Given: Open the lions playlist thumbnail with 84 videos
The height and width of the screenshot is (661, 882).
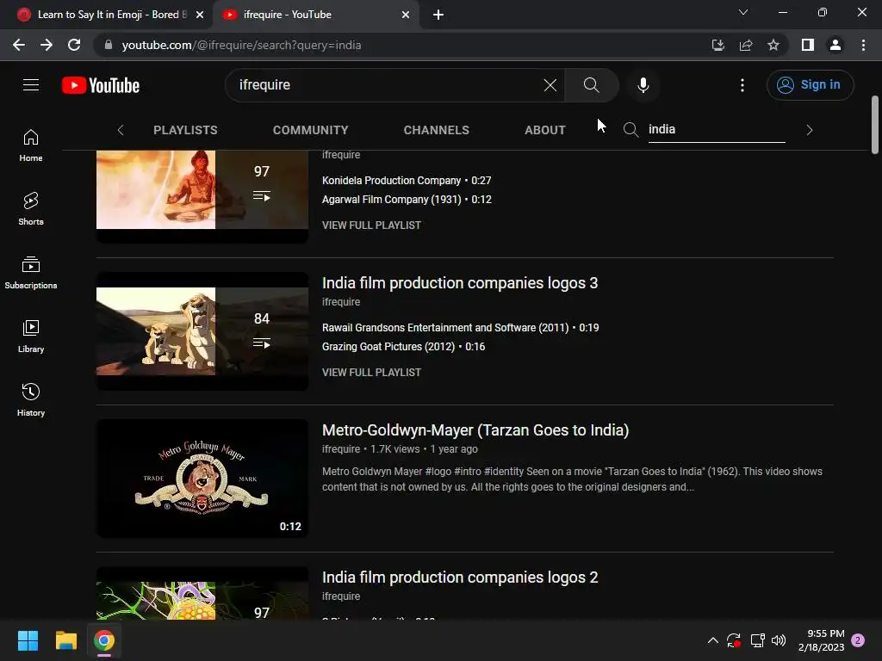Looking at the screenshot, I should (202, 331).
